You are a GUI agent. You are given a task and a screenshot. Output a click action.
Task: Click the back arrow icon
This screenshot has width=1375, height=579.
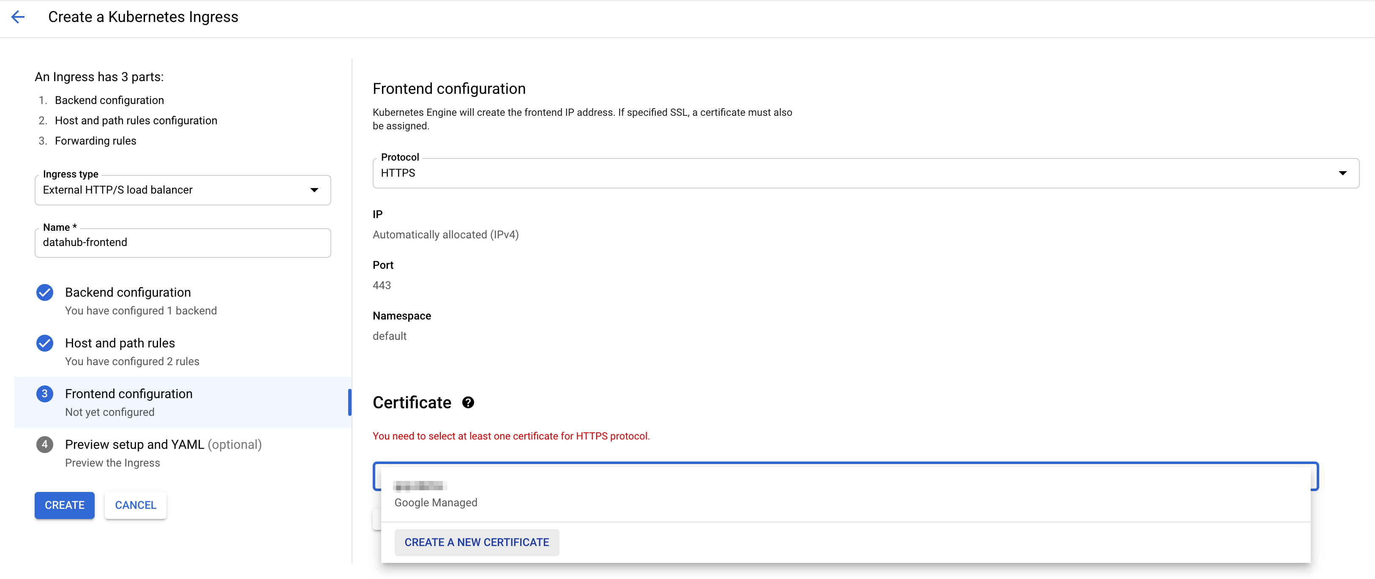(x=18, y=17)
